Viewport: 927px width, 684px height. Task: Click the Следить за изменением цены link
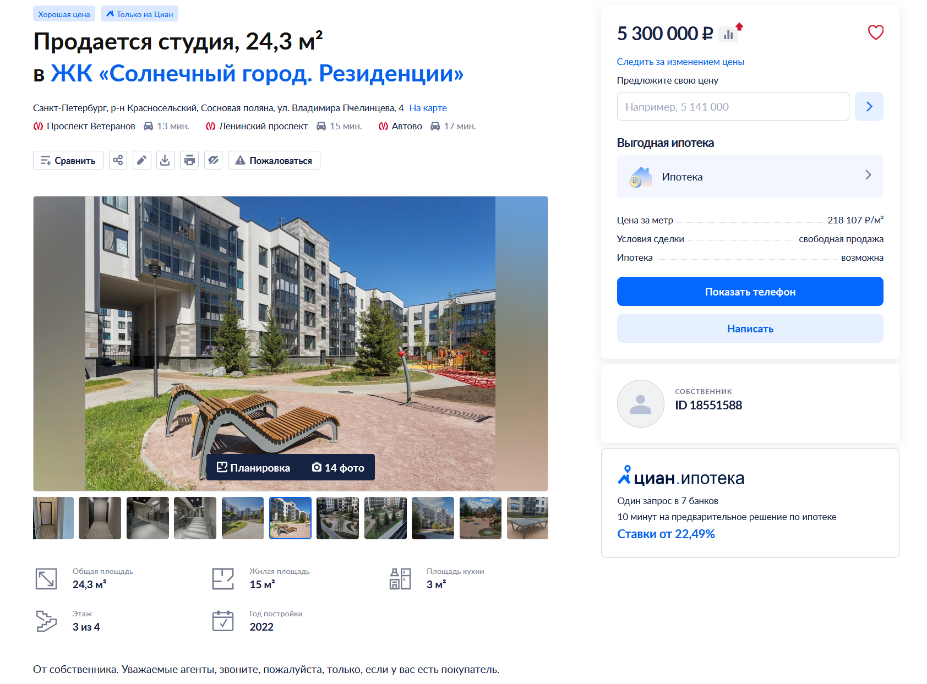pyautogui.click(x=680, y=62)
